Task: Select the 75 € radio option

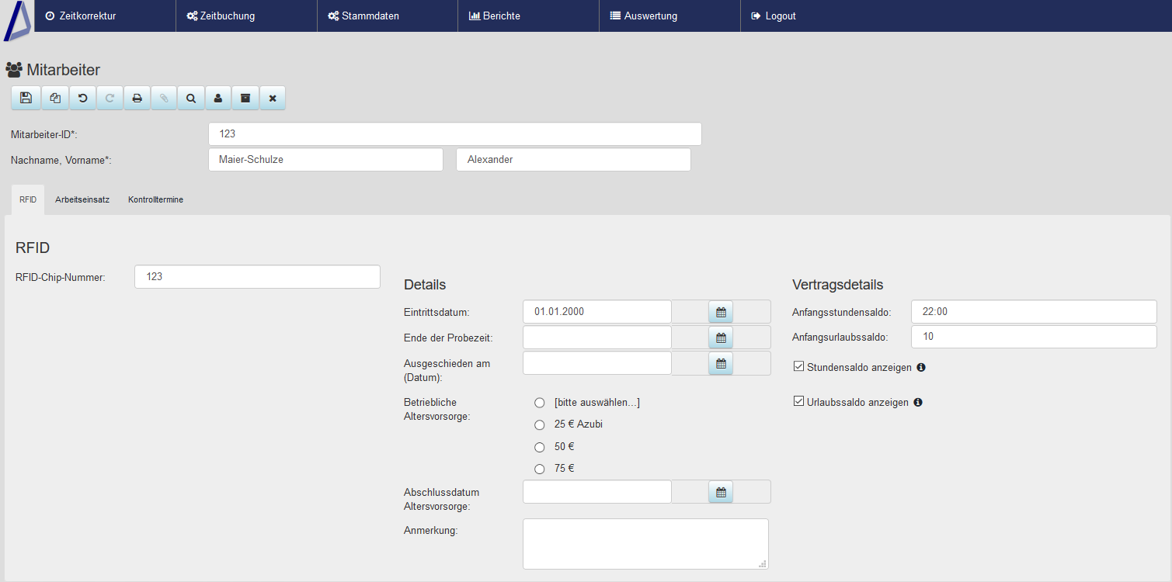Action: point(540,469)
